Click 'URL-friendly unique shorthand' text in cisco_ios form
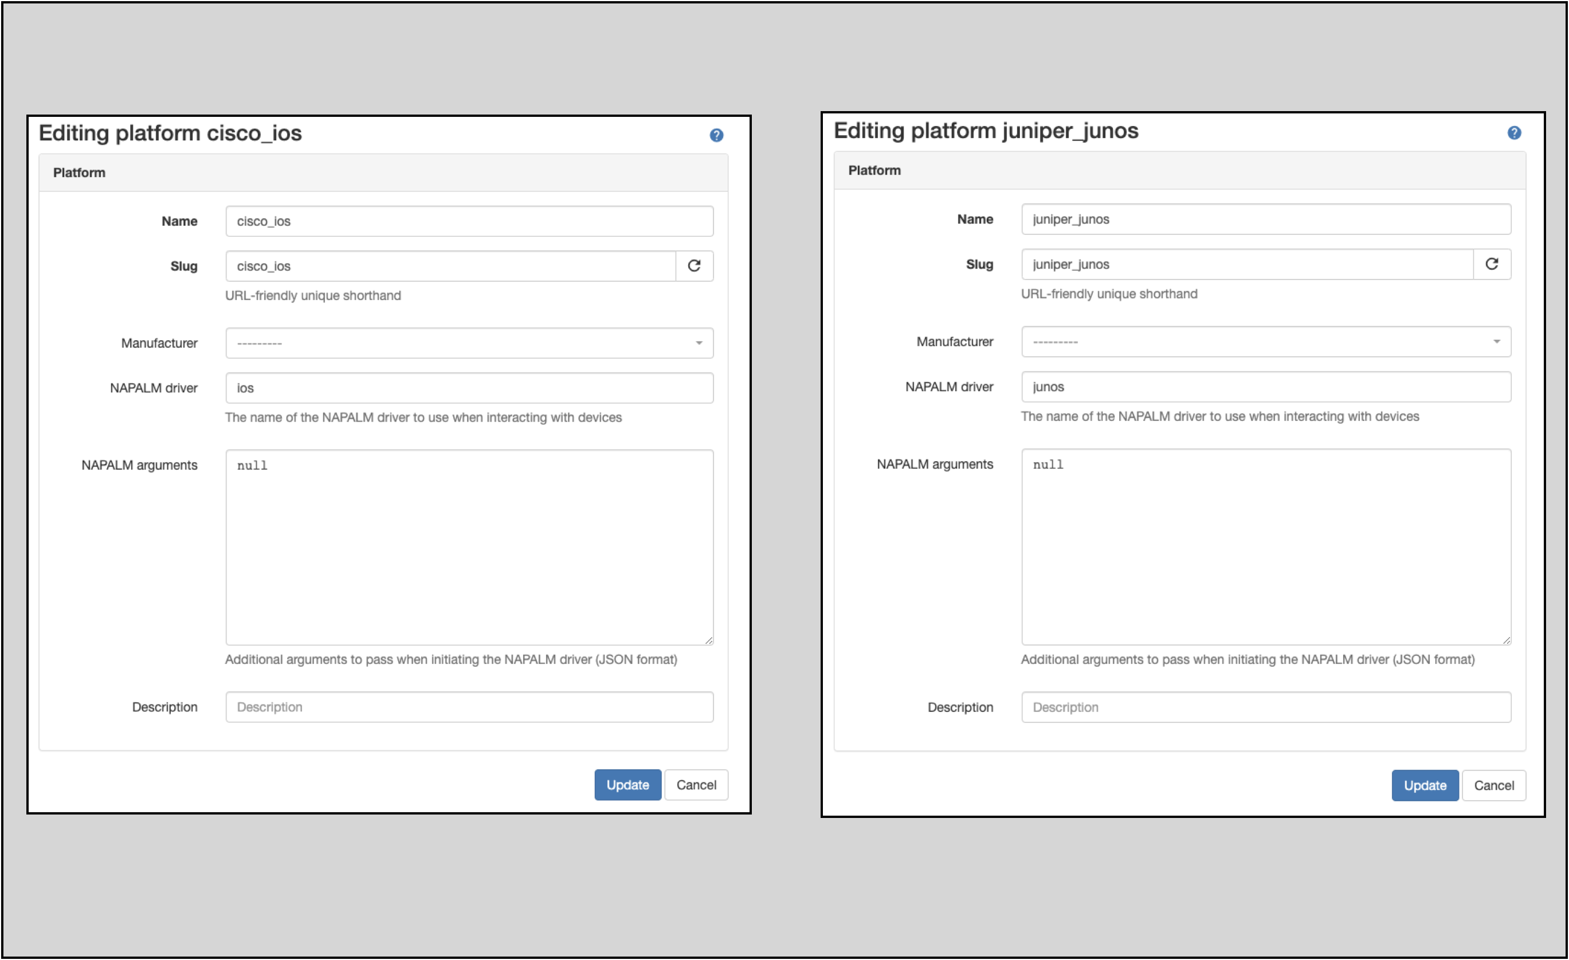 (313, 296)
